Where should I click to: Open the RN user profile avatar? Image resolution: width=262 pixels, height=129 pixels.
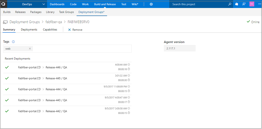coord(252,4)
